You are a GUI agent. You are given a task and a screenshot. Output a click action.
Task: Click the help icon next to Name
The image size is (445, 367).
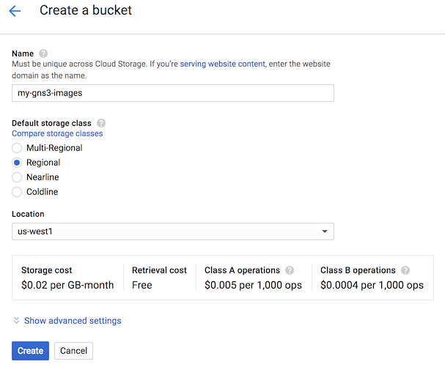(x=43, y=53)
